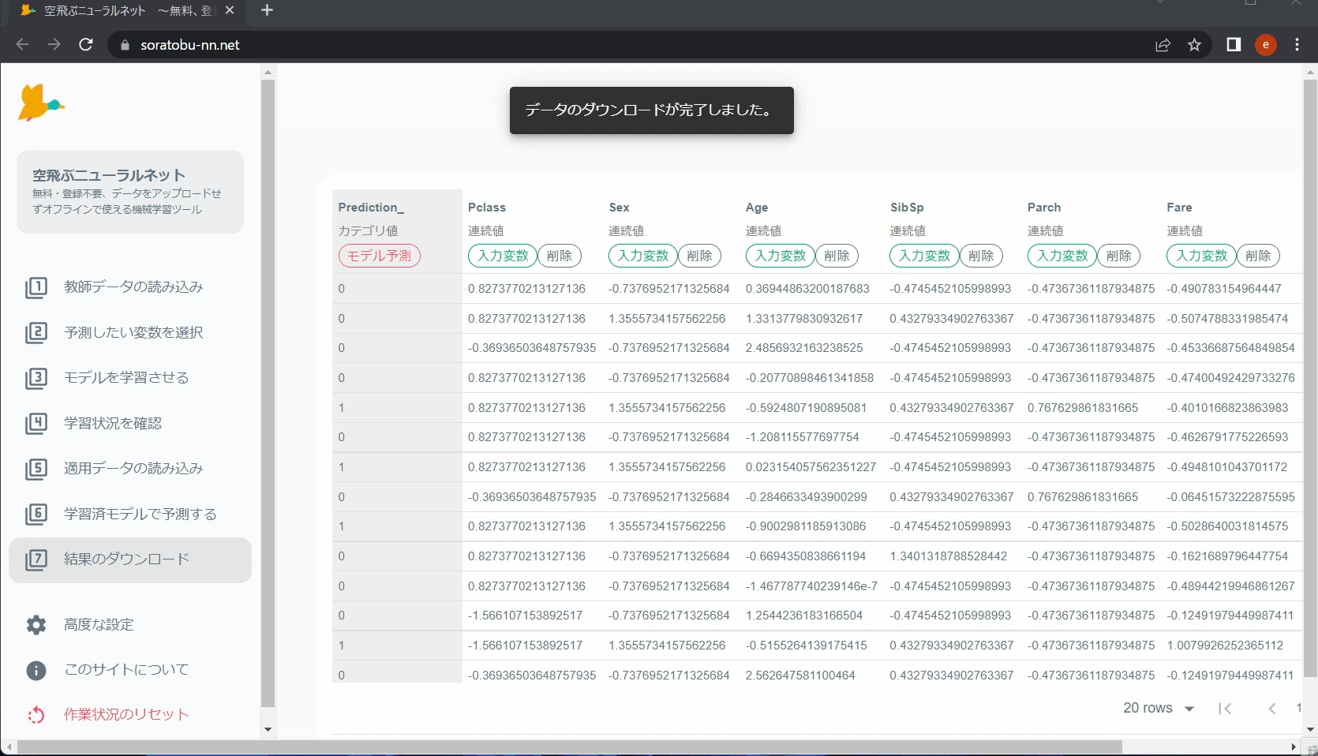
Task: Click the yellow bird logo
Action: tap(41, 103)
